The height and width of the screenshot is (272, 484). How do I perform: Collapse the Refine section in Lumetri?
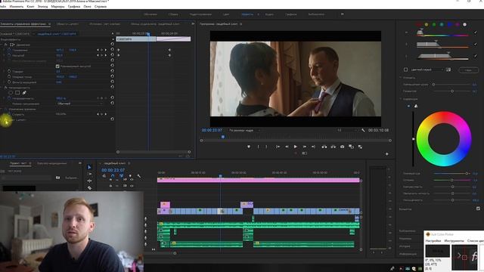[x=401, y=78]
